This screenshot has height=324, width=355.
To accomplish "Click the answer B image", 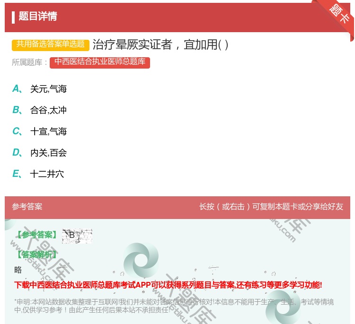I will click(x=77, y=236).
